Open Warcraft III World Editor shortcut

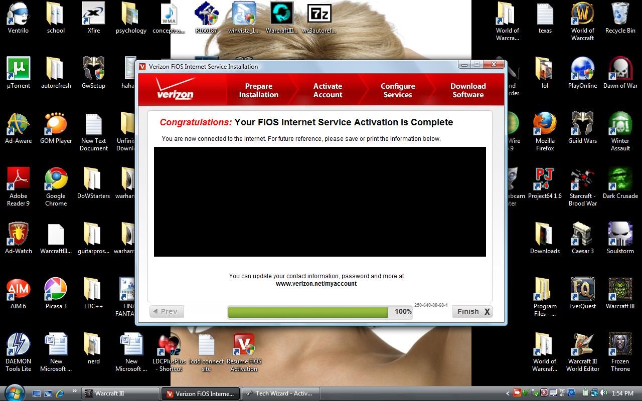point(582,352)
